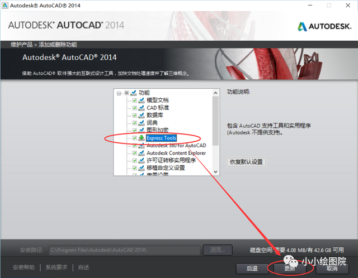Viewport: 358px width, 278px height.
Task: Click the feature icon beside 词典
Action: (142, 123)
